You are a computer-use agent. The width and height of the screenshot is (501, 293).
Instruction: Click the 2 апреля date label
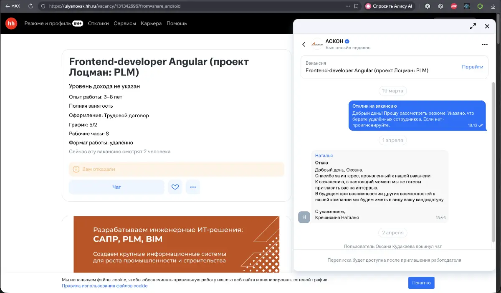tap(393, 233)
